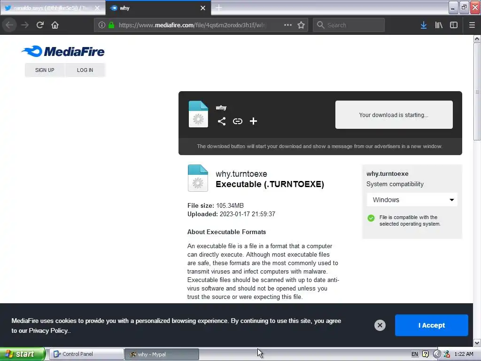The width and height of the screenshot is (481, 361).
Task: Click page scrollbar down arrow
Action: click(x=477, y=343)
